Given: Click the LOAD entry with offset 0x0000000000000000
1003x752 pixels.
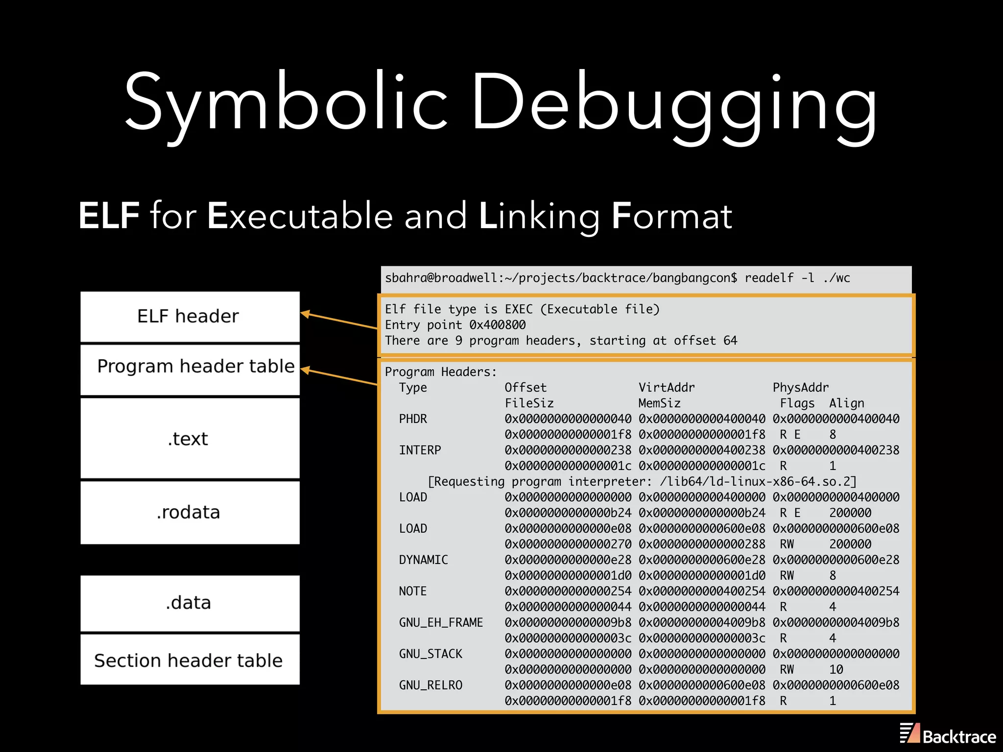Looking at the screenshot, I should tap(413, 497).
